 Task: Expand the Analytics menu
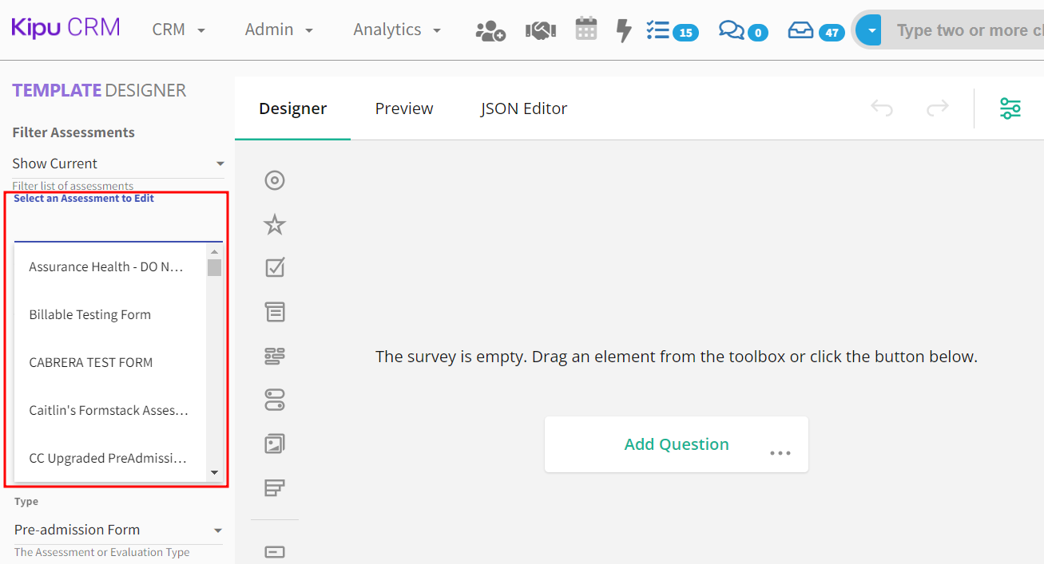coord(397,30)
